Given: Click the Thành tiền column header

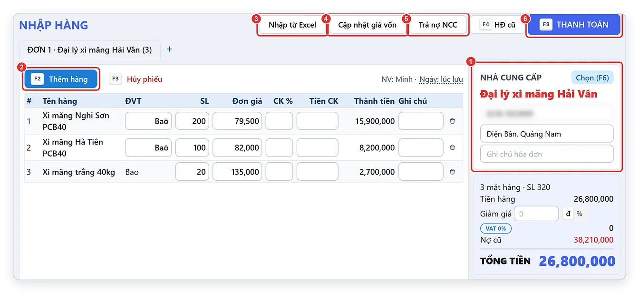Looking at the screenshot, I should (374, 101).
